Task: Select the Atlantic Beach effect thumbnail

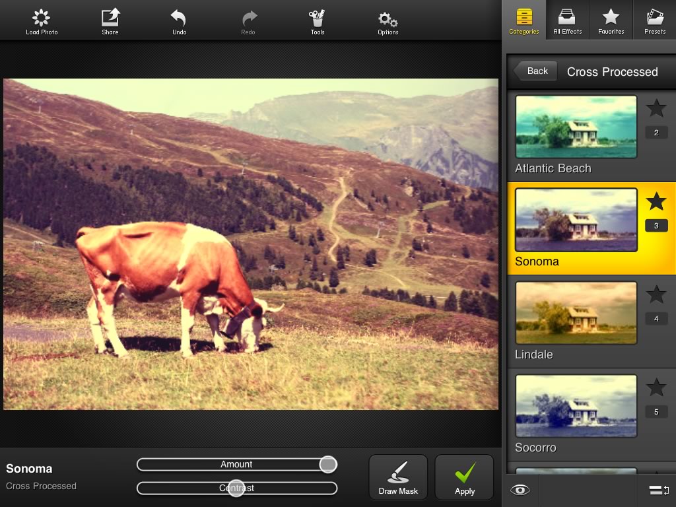Action: (x=576, y=127)
